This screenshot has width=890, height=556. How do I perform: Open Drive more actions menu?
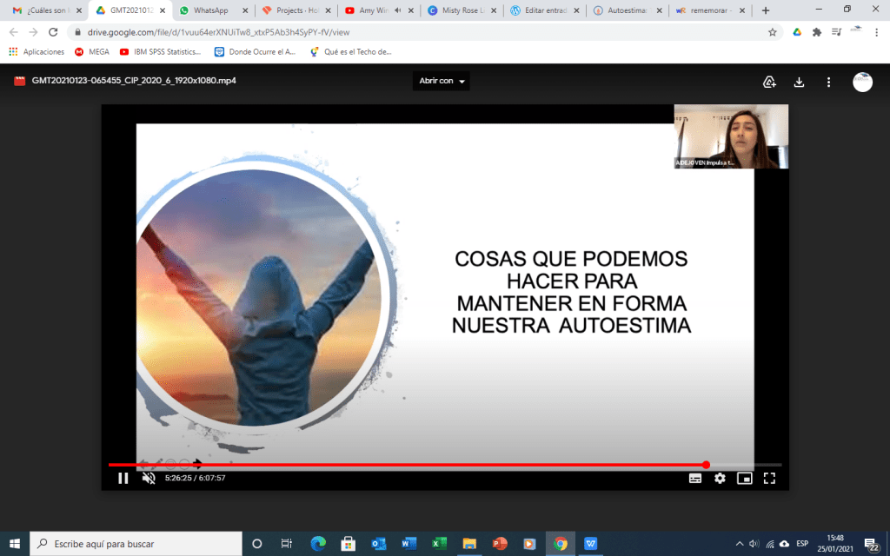(x=828, y=82)
